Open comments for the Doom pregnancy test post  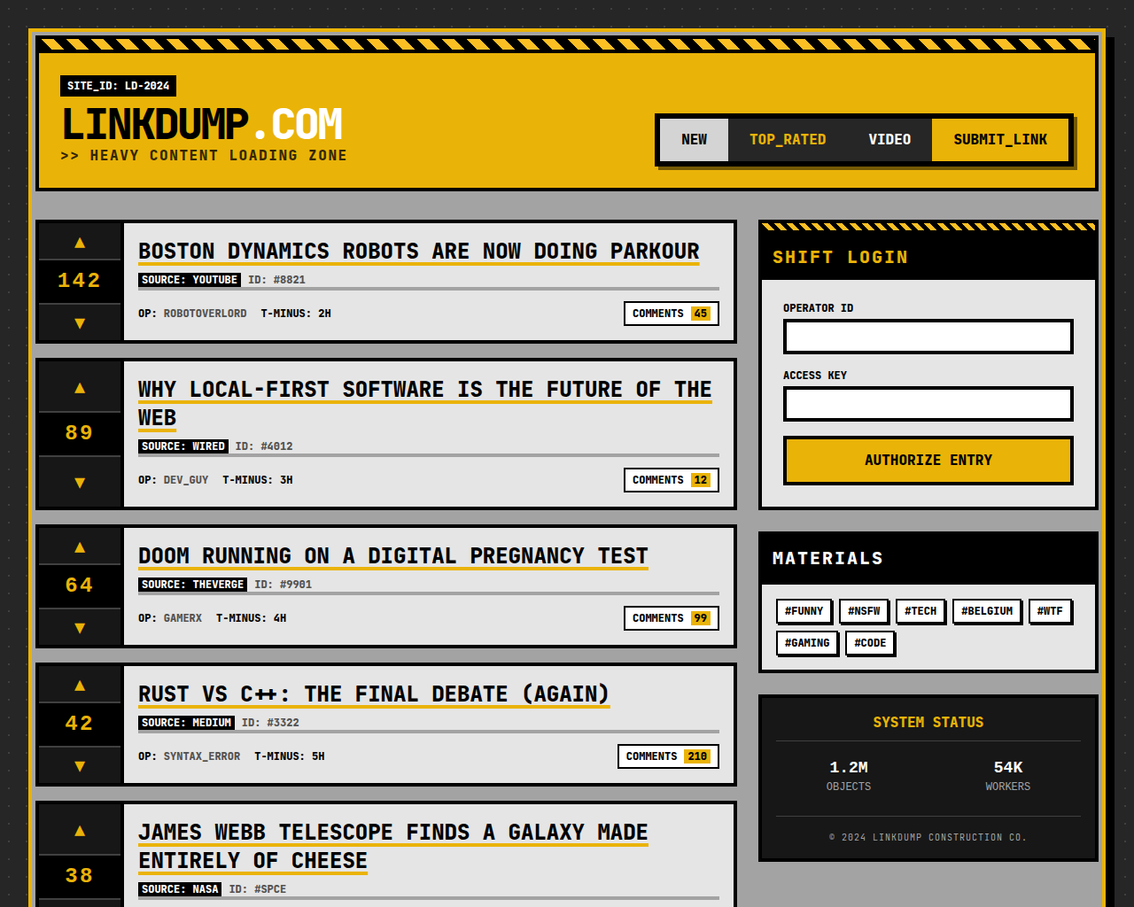[x=671, y=618]
